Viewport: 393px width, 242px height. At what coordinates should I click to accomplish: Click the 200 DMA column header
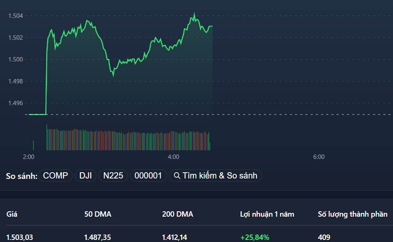click(177, 214)
